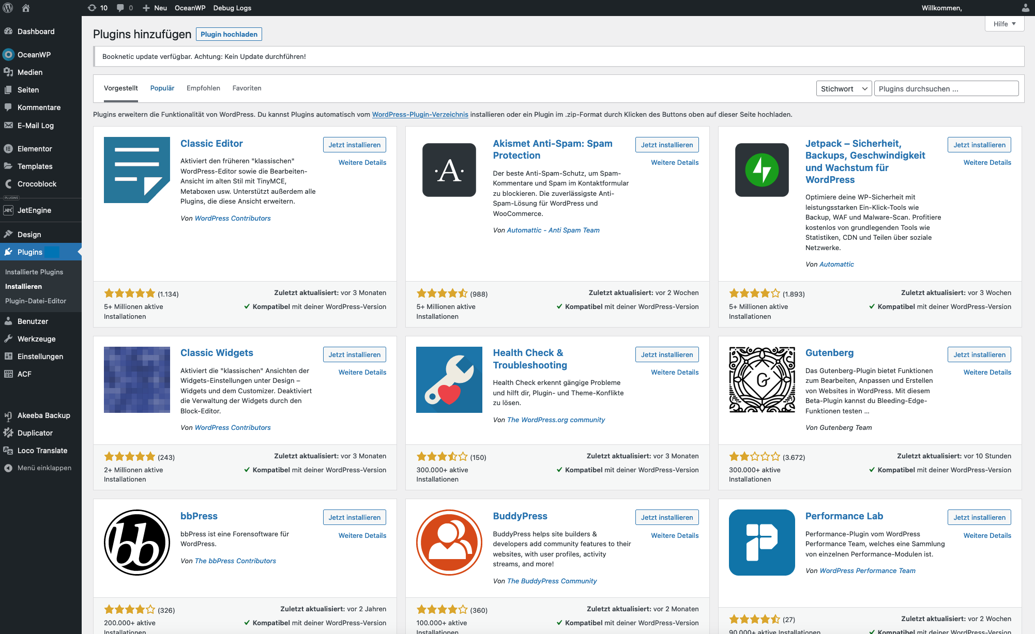Open Weitere Details for Classic Widgets
The height and width of the screenshot is (634, 1035).
pos(362,372)
